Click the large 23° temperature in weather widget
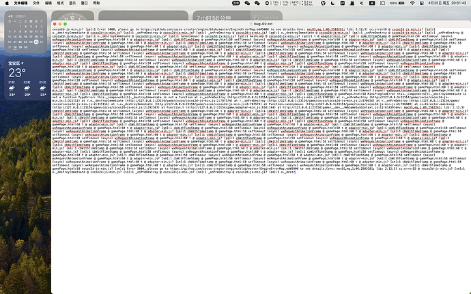This screenshot has width=471, height=294. [17, 73]
